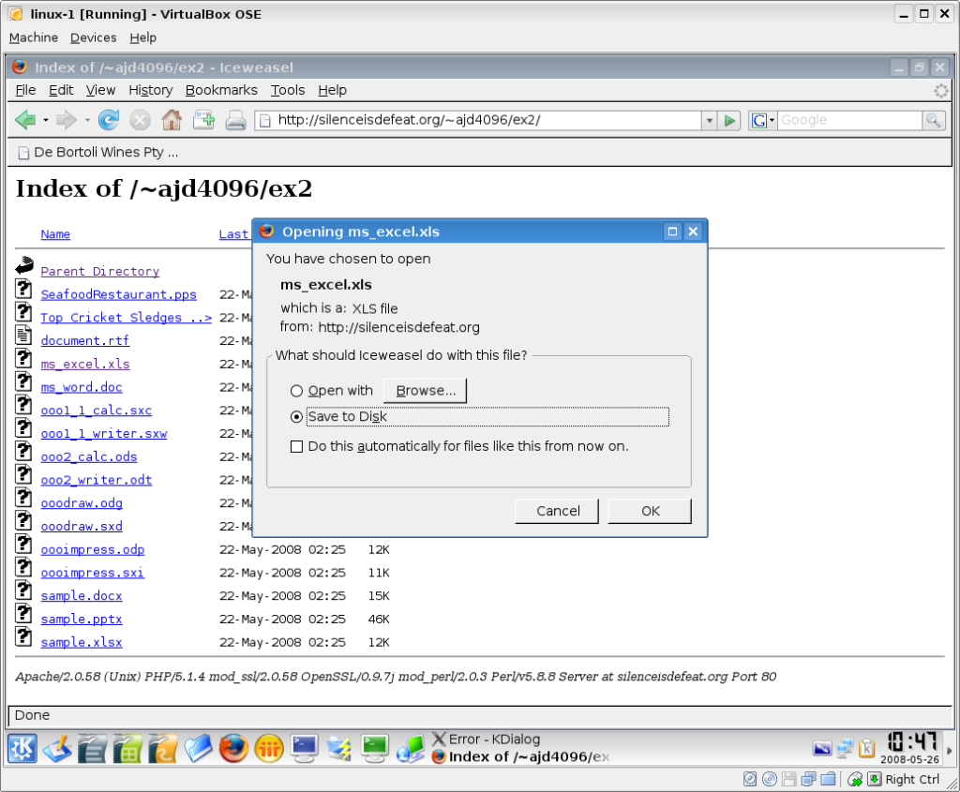Click the Stop loading icon

[140, 120]
